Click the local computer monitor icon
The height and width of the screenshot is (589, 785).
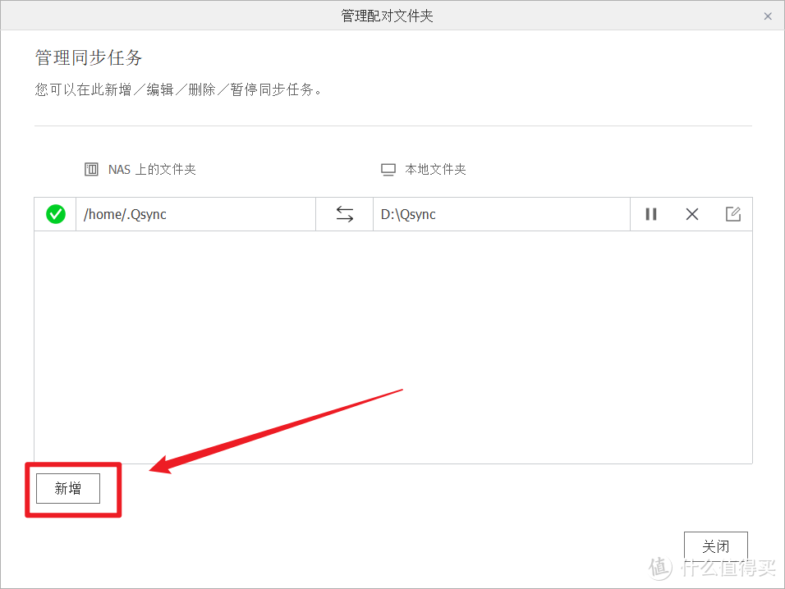[387, 169]
